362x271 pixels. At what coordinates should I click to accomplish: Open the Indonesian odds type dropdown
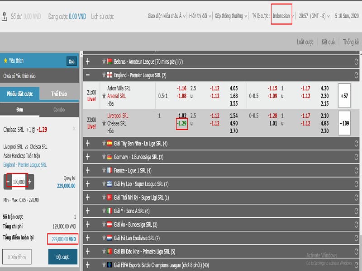282,16
